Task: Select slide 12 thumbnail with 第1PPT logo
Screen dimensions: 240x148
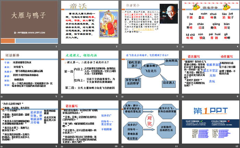Action: pyautogui.click(x=211, y=122)
